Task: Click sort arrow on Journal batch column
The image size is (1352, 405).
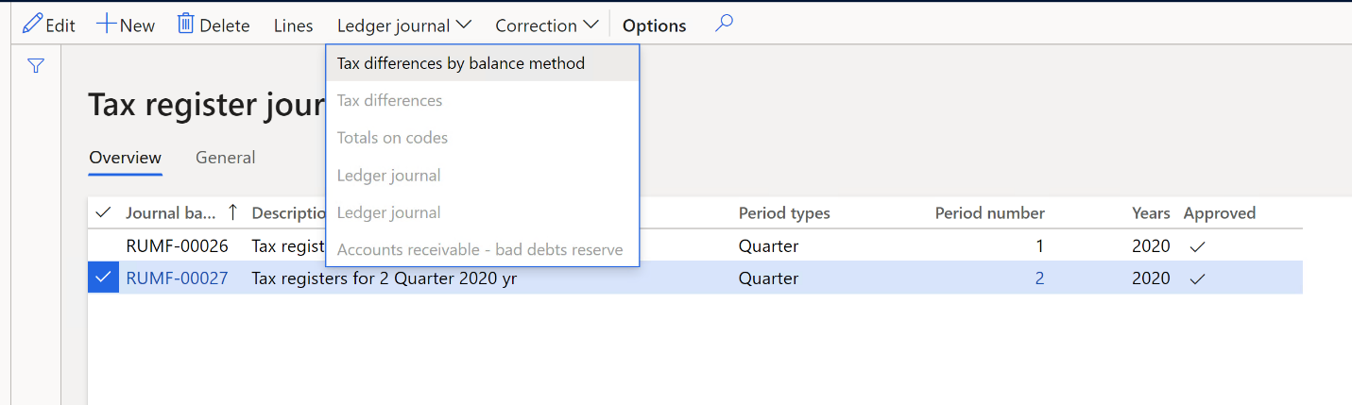Action: (232, 213)
